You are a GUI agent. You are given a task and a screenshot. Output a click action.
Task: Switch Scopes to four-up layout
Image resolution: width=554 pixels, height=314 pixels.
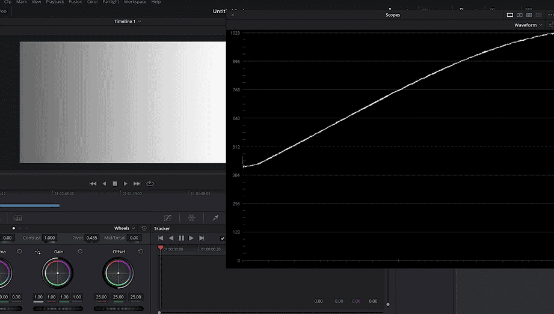point(529,15)
